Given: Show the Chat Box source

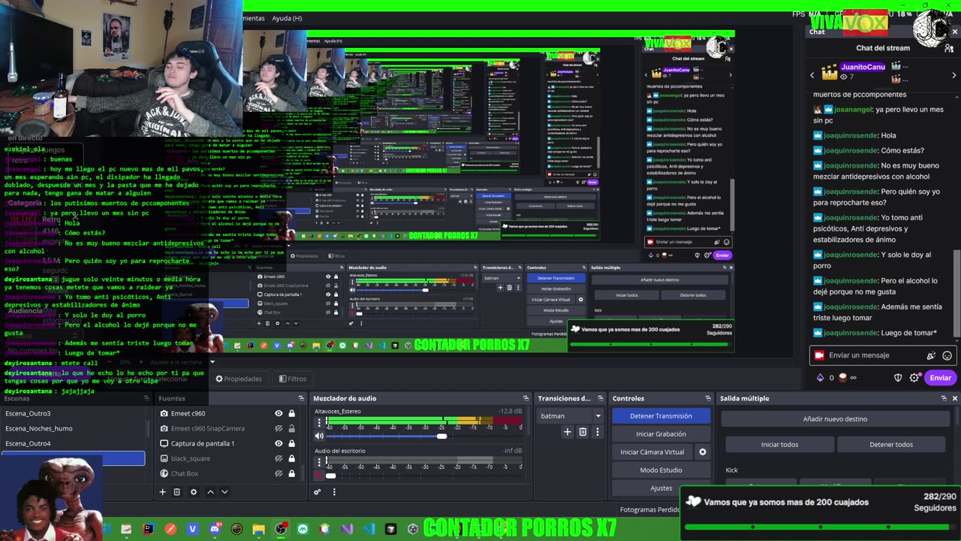Looking at the screenshot, I should (x=279, y=473).
